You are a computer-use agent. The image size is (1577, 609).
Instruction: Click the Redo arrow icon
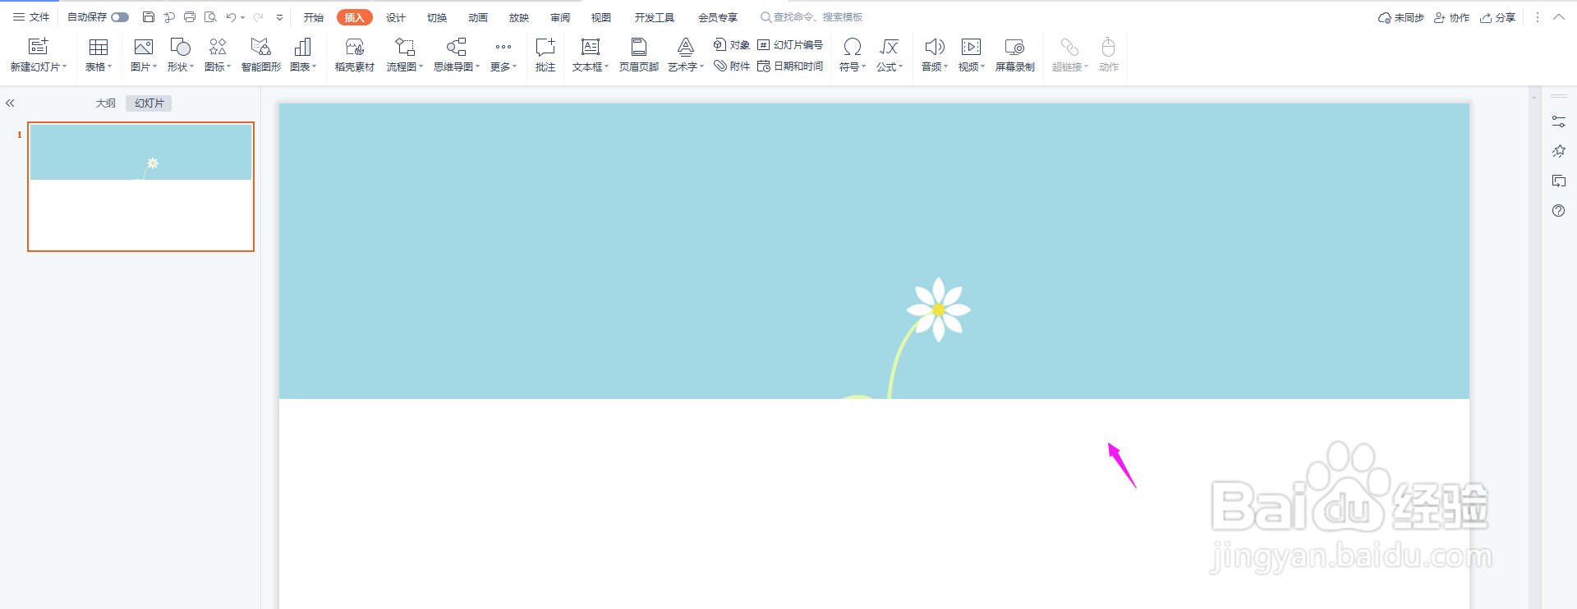coord(259,17)
